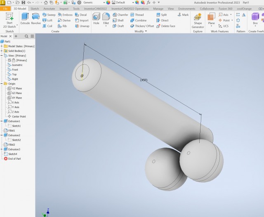Toggle the [Primary] view checkbox
The image size is (264, 217).
point(9,60)
